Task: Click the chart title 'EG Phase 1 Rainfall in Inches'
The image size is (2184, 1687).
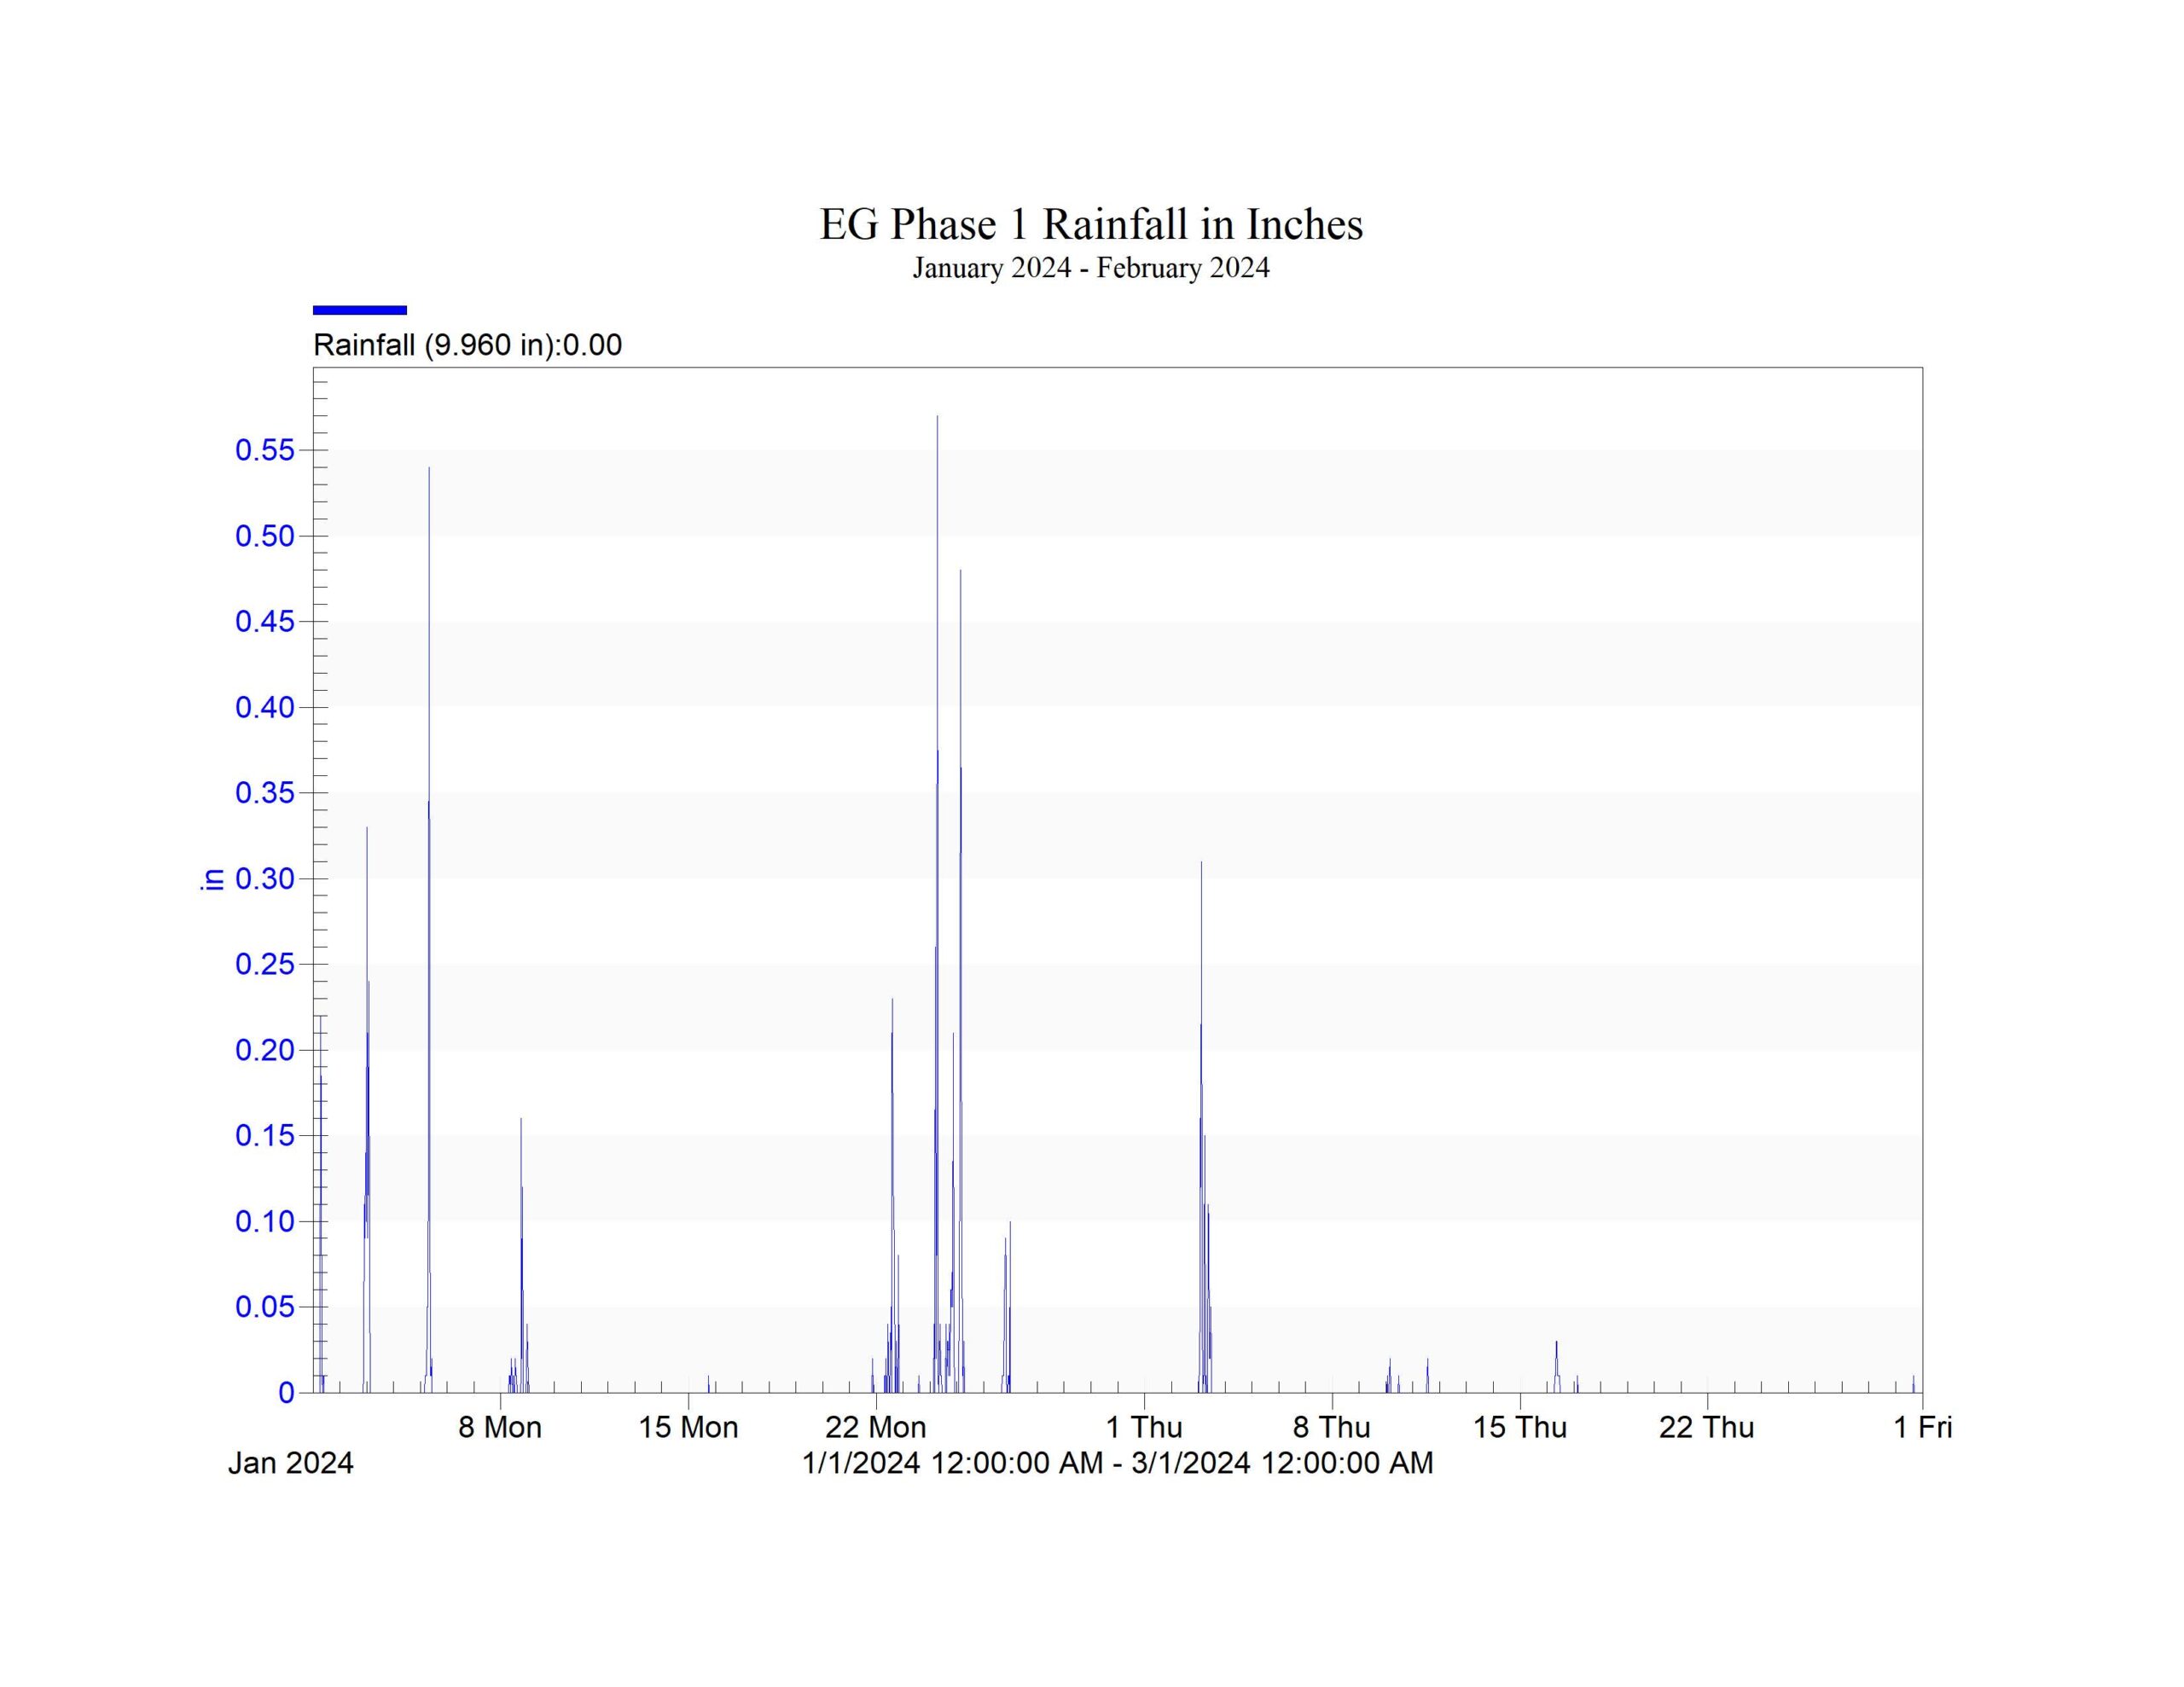Action: coord(1091,224)
